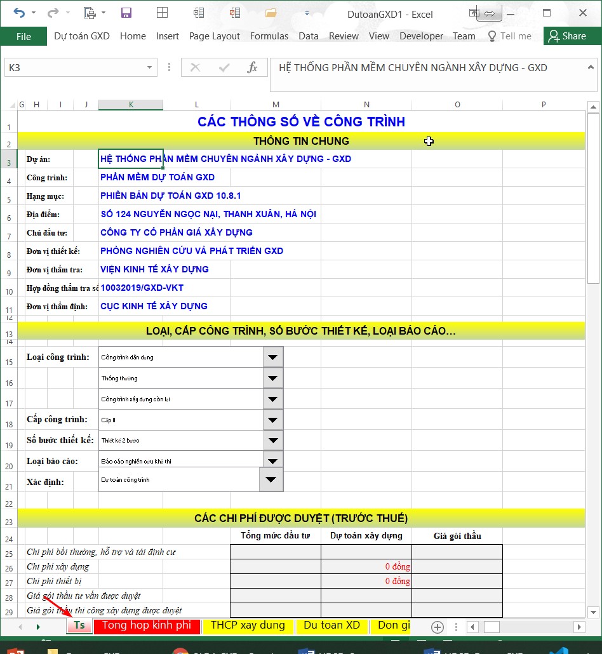Open the Dự toán GXD ribbon tab
The height and width of the screenshot is (654, 602).
coord(82,36)
